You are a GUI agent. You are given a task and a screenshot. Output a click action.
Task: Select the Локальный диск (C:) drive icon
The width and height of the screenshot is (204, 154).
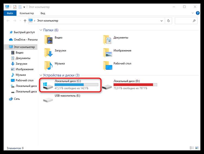(48, 86)
